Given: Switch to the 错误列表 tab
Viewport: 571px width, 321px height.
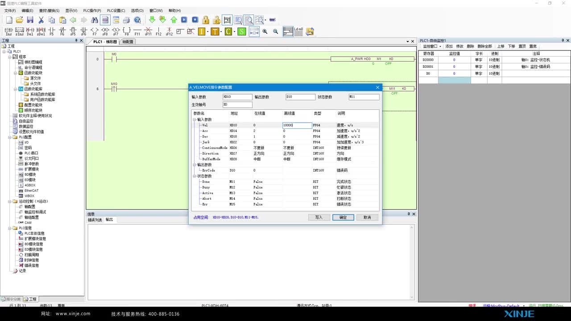Looking at the screenshot, I should (x=95, y=220).
